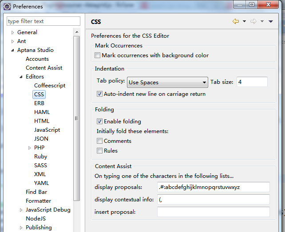The height and width of the screenshot is (232, 285).
Task: Click the Tab size input field
Action: (252, 82)
